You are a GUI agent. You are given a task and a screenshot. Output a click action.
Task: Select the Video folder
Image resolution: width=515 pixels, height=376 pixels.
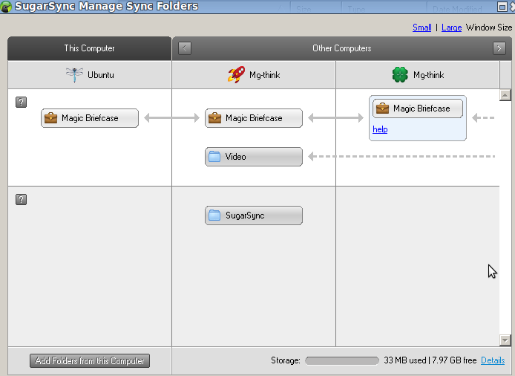click(254, 157)
